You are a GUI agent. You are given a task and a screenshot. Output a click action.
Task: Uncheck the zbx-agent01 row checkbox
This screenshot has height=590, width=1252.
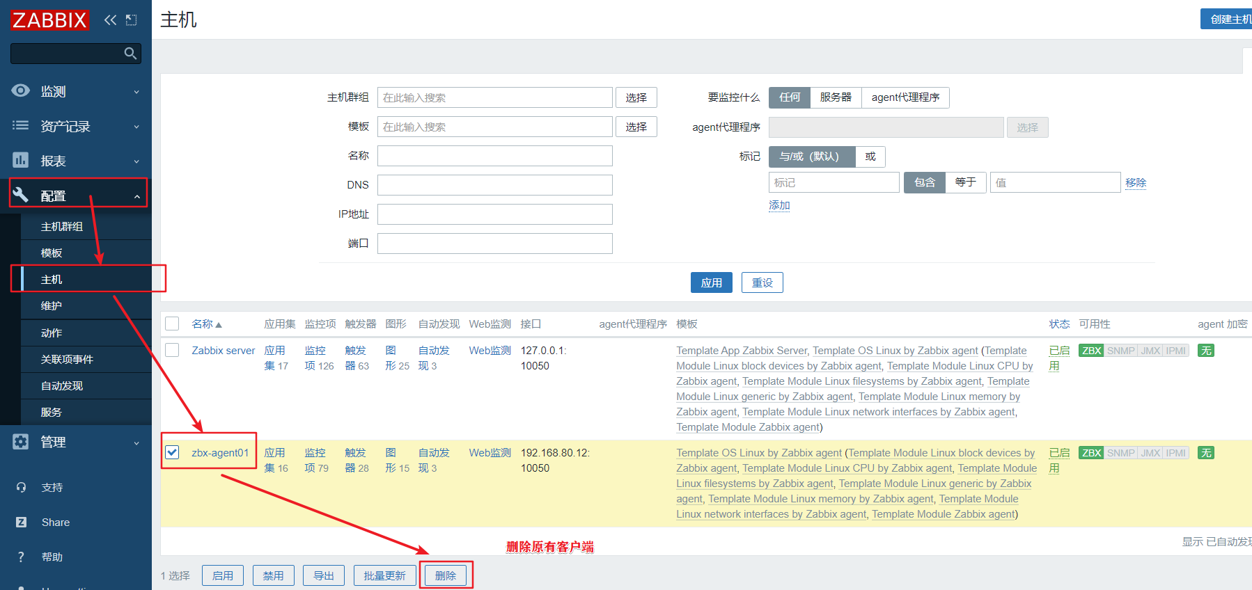pos(172,452)
